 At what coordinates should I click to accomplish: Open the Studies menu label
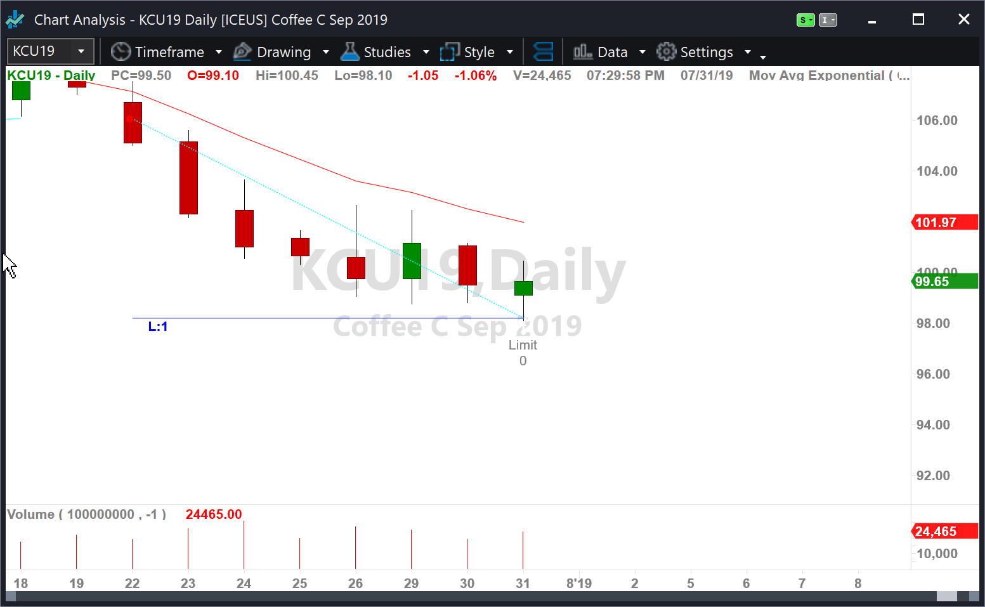388,52
